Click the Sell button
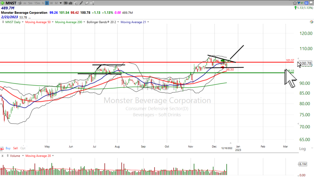314x177 pixels. coord(16,148)
